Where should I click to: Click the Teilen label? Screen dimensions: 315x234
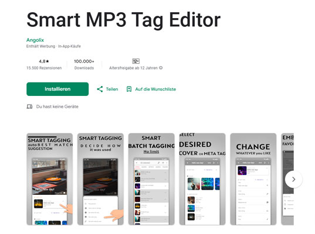pos(112,89)
